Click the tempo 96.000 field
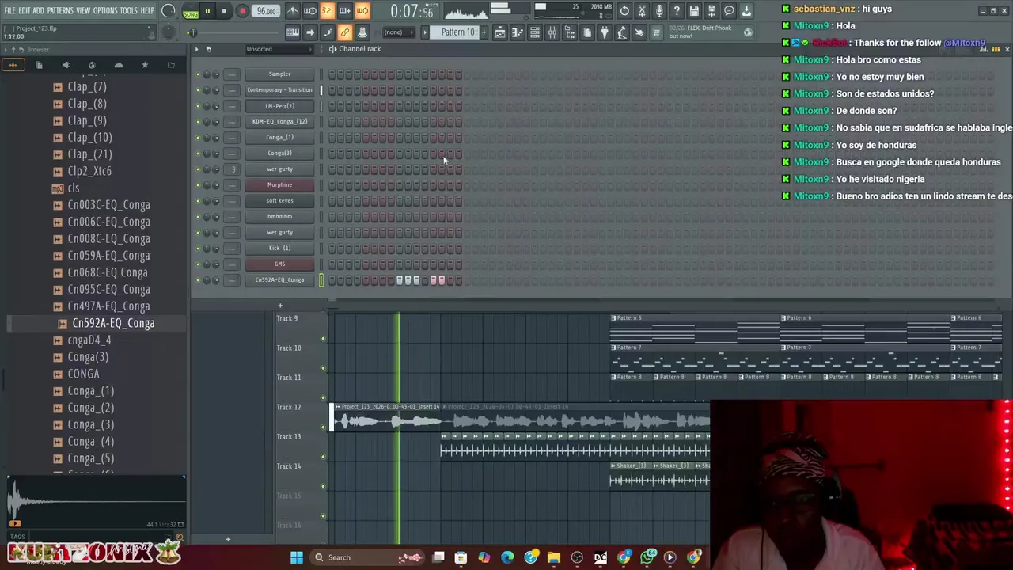Viewport: 1013px width, 570px height. pos(267,11)
